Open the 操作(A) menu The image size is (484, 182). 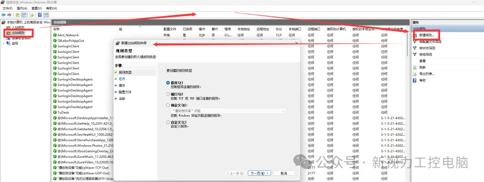pyautogui.click(x=22, y=8)
